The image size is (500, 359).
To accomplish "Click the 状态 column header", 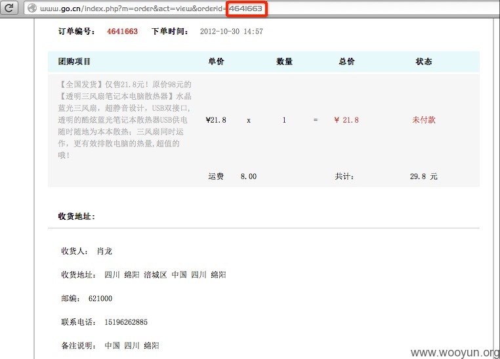I will [x=424, y=61].
